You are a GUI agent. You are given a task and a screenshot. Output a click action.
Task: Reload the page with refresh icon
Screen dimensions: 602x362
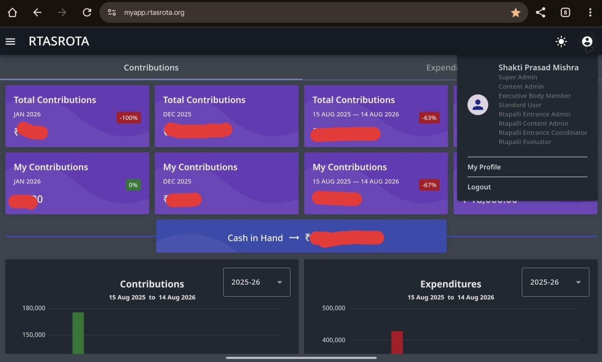tap(87, 13)
